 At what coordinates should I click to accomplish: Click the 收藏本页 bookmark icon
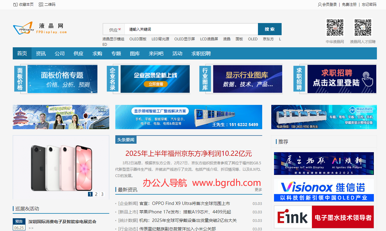(x=15, y=5)
